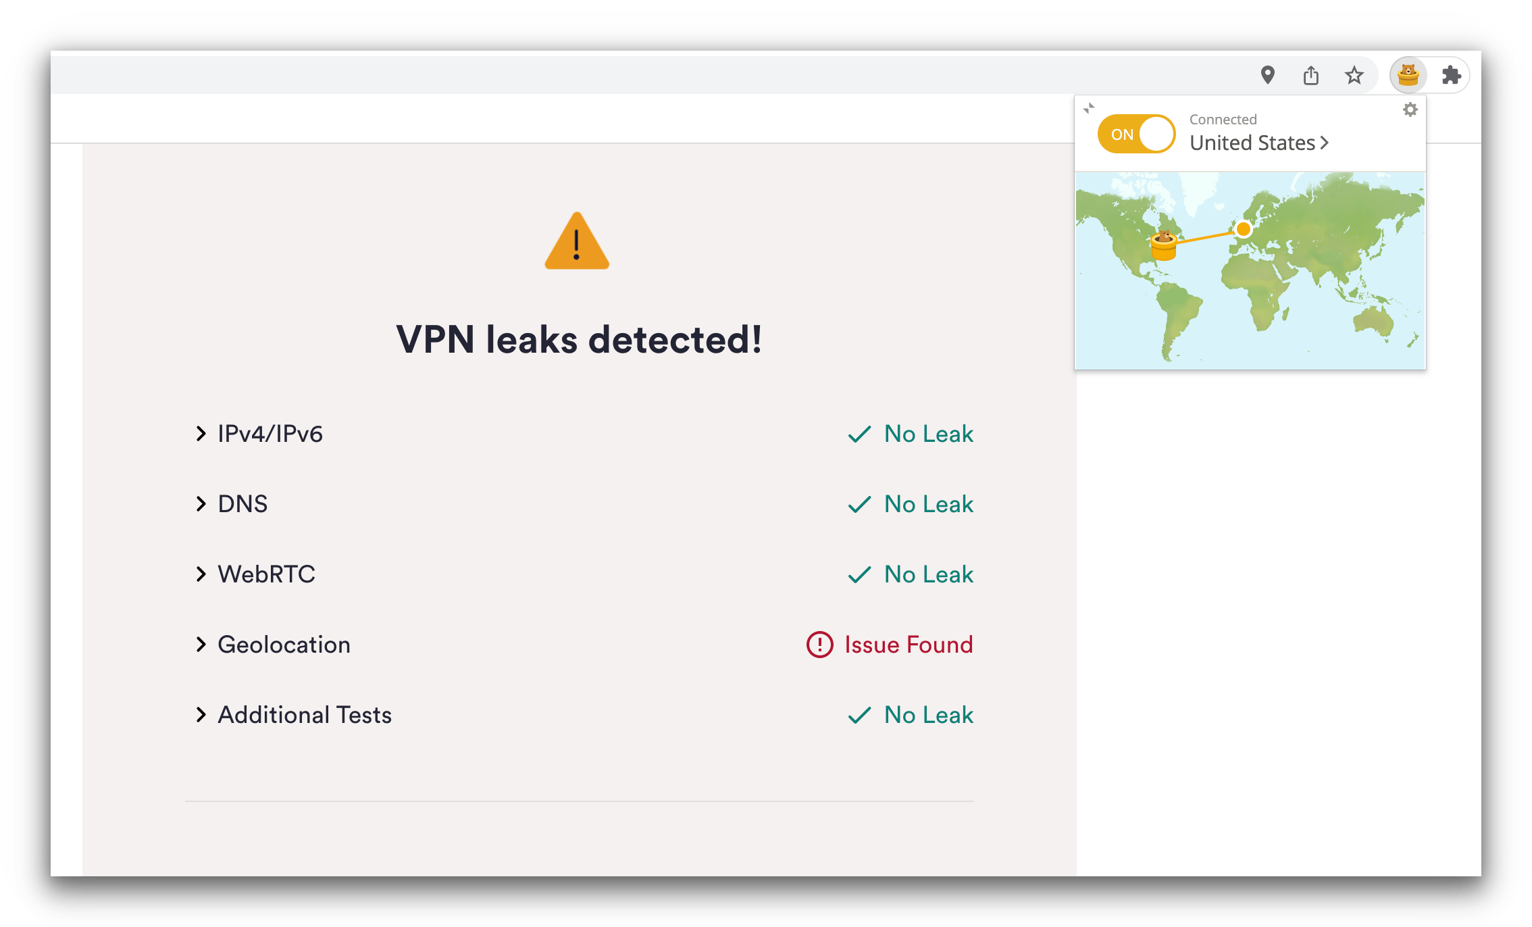1532x927 pixels.
Task: Select the WebRTC no-leak result row
Action: click(x=579, y=574)
